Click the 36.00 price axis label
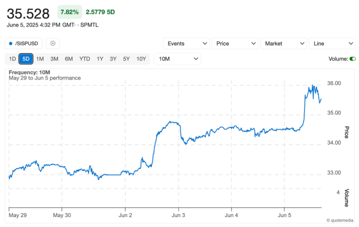The image size is (359, 227). [x=334, y=83]
